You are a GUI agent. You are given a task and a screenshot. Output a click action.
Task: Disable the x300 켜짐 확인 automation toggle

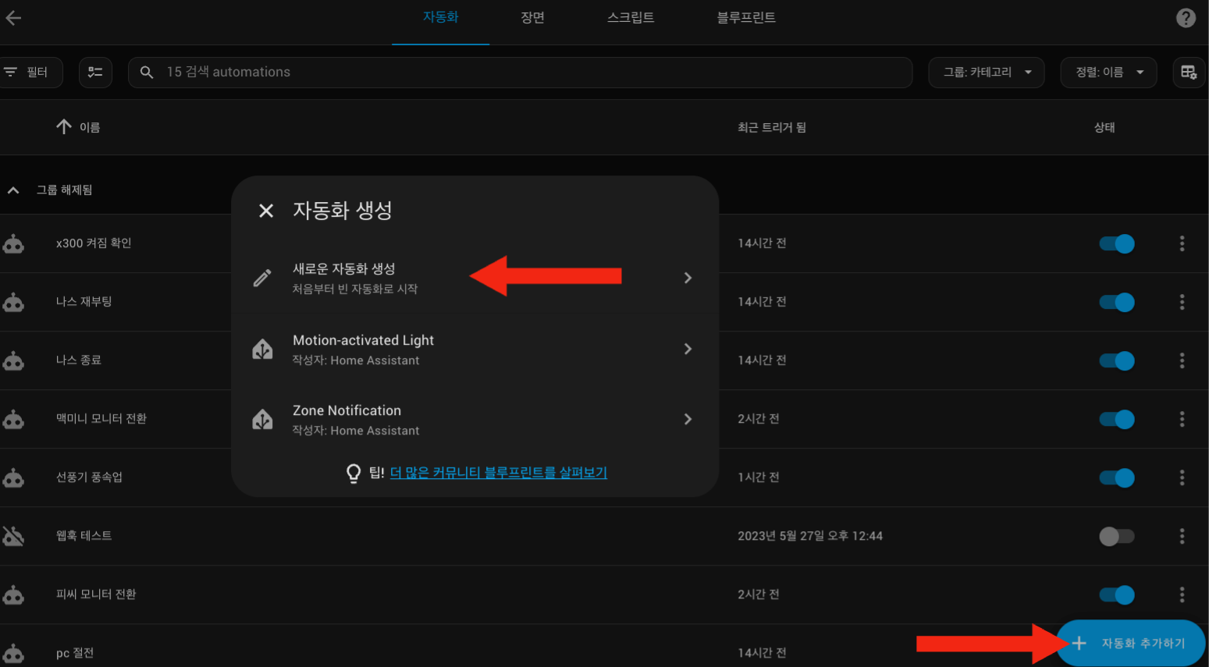click(1116, 244)
